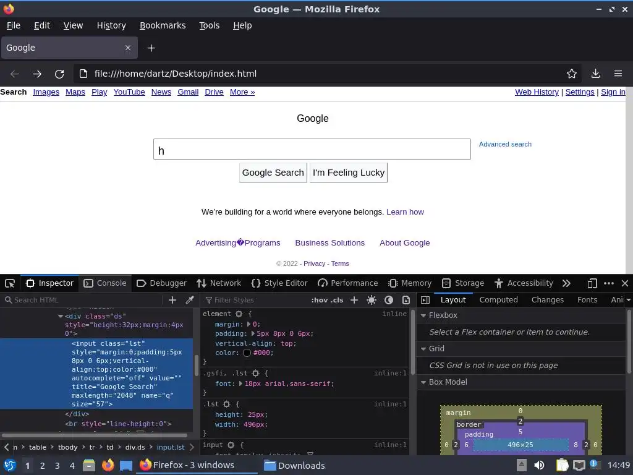The height and width of the screenshot is (475, 633).
Task: Highlight .gsfi, .lst selector target icon
Action: pos(255,373)
